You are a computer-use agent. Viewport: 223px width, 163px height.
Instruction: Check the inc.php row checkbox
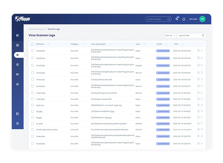click(x=32, y=123)
